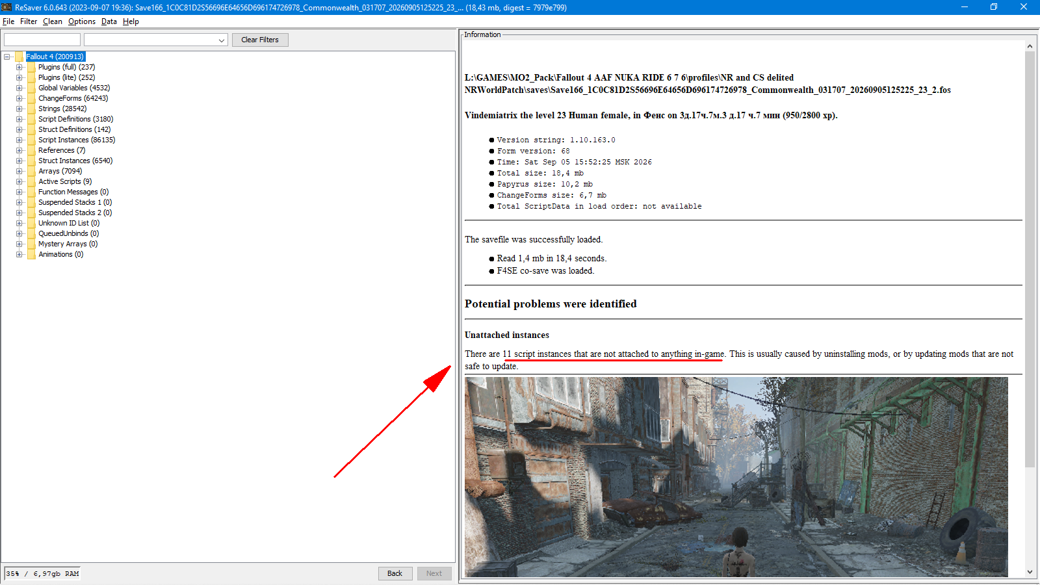The height and width of the screenshot is (585, 1040).
Task: Select Active Scripts (9) tree item
Action: (65, 181)
